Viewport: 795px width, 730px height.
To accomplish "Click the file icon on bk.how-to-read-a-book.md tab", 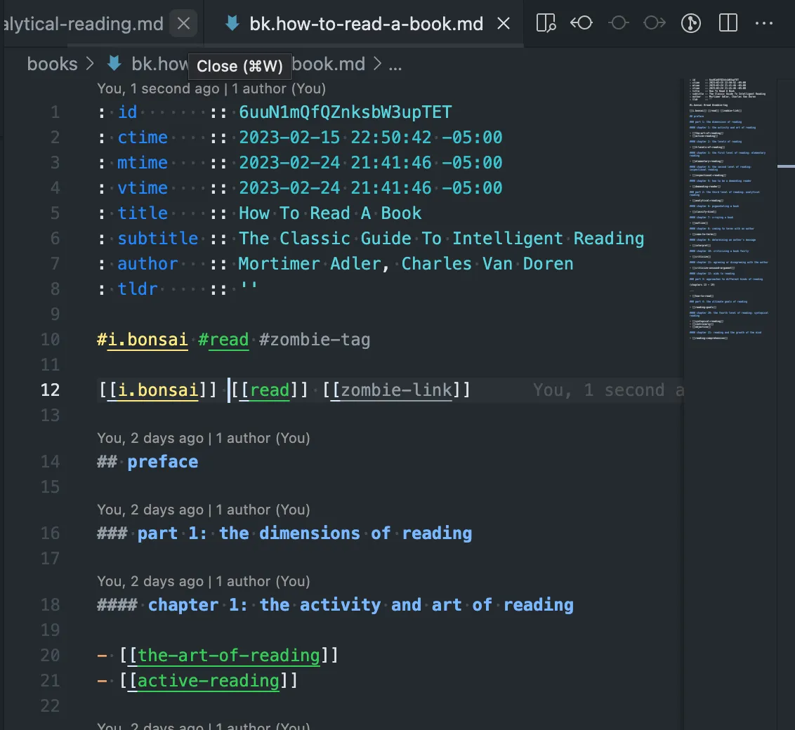I will 232,23.
